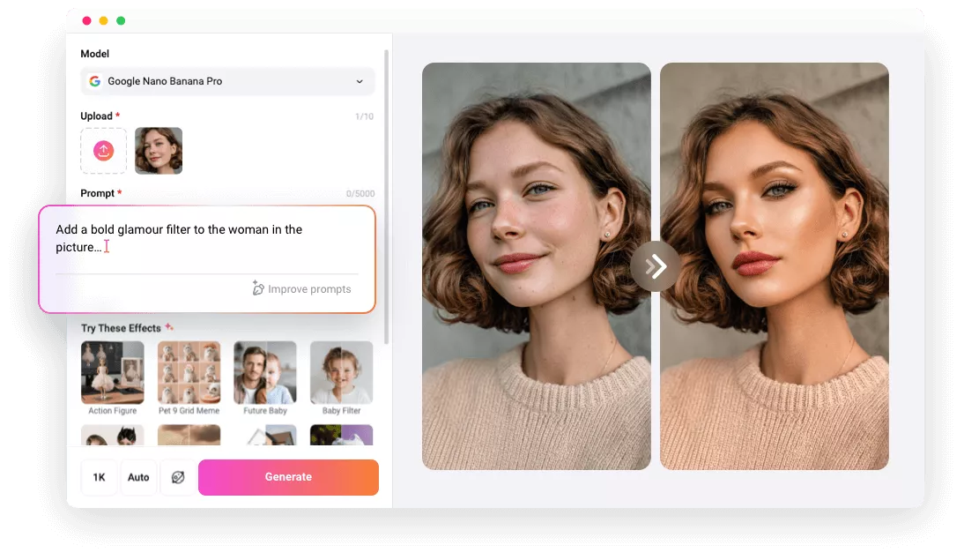
Task: Expand the model list chevron arrow
Action: [360, 81]
